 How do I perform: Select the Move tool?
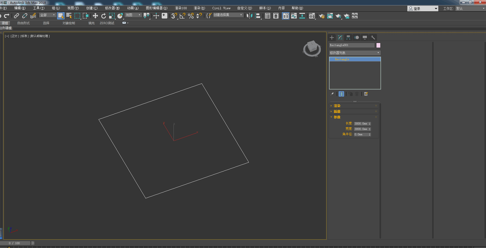[95, 16]
